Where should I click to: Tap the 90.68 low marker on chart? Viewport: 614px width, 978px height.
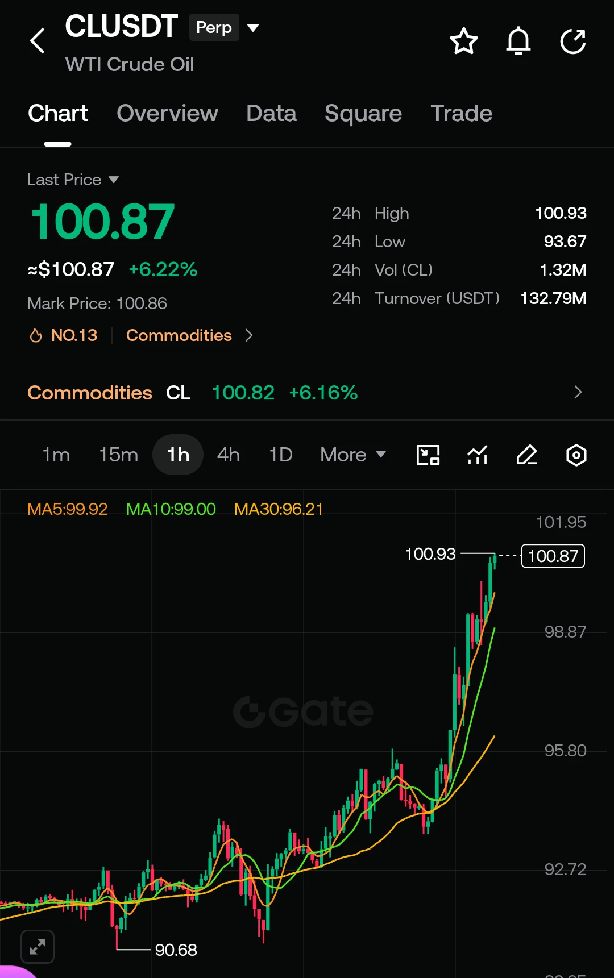[x=176, y=950]
